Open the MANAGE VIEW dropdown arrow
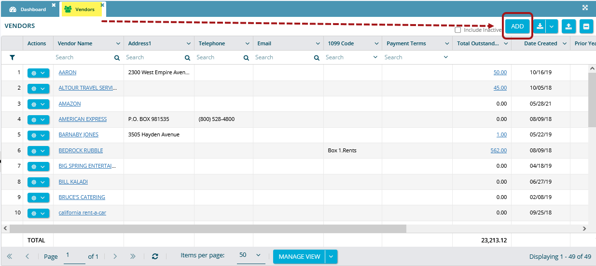Viewport: 596px width, 266px height. (331, 256)
